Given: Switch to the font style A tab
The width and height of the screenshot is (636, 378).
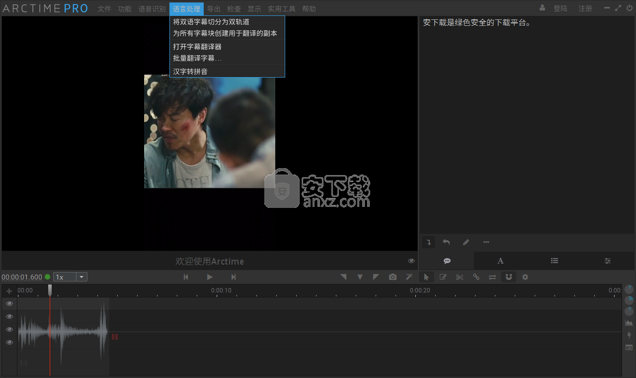Looking at the screenshot, I should coord(500,261).
